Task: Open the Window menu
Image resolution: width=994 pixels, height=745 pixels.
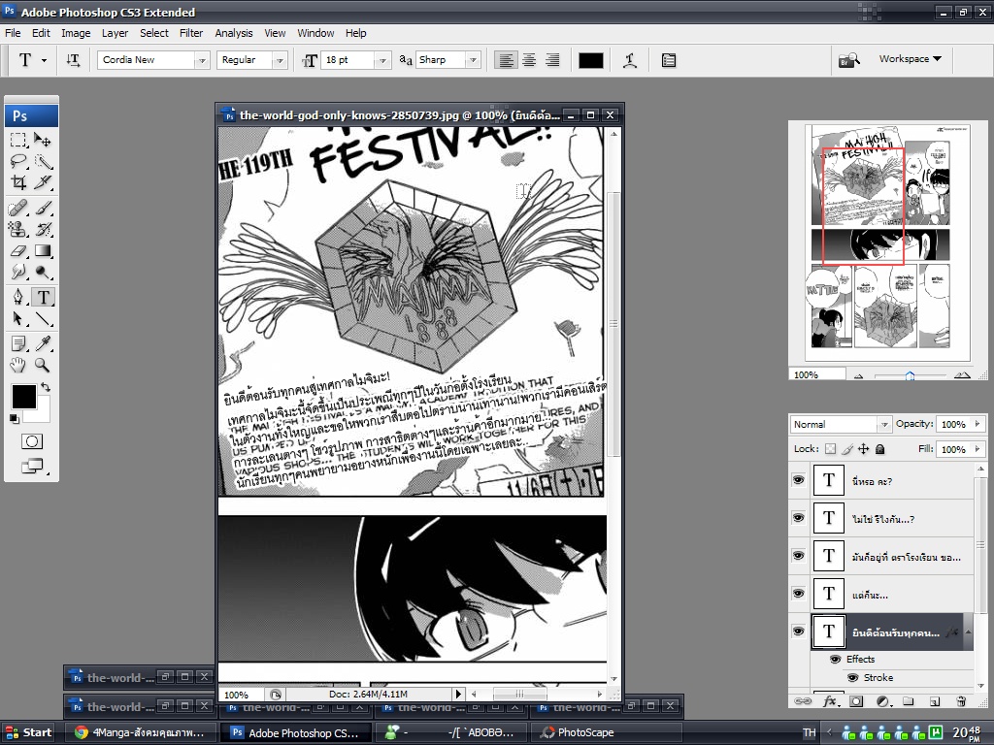Action: (315, 33)
